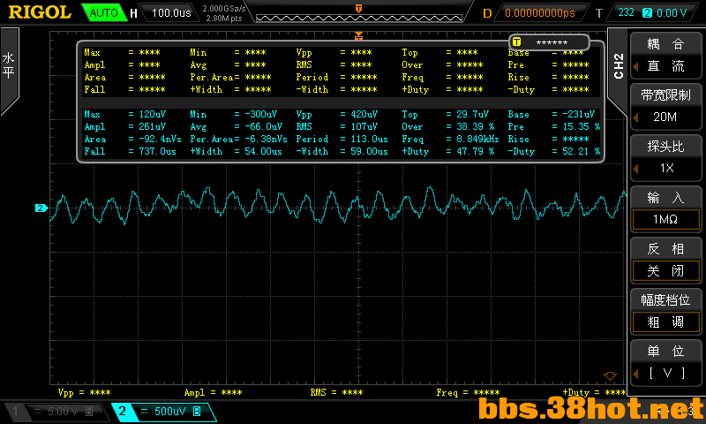Click the -Duty = 52.21 % measurement
The height and width of the screenshot is (424, 706).
[554, 151]
